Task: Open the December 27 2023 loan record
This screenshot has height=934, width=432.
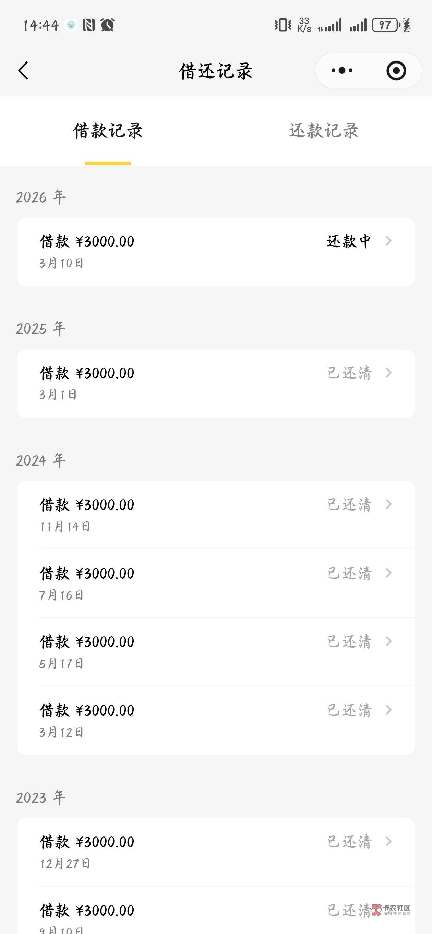Action: coord(216,851)
